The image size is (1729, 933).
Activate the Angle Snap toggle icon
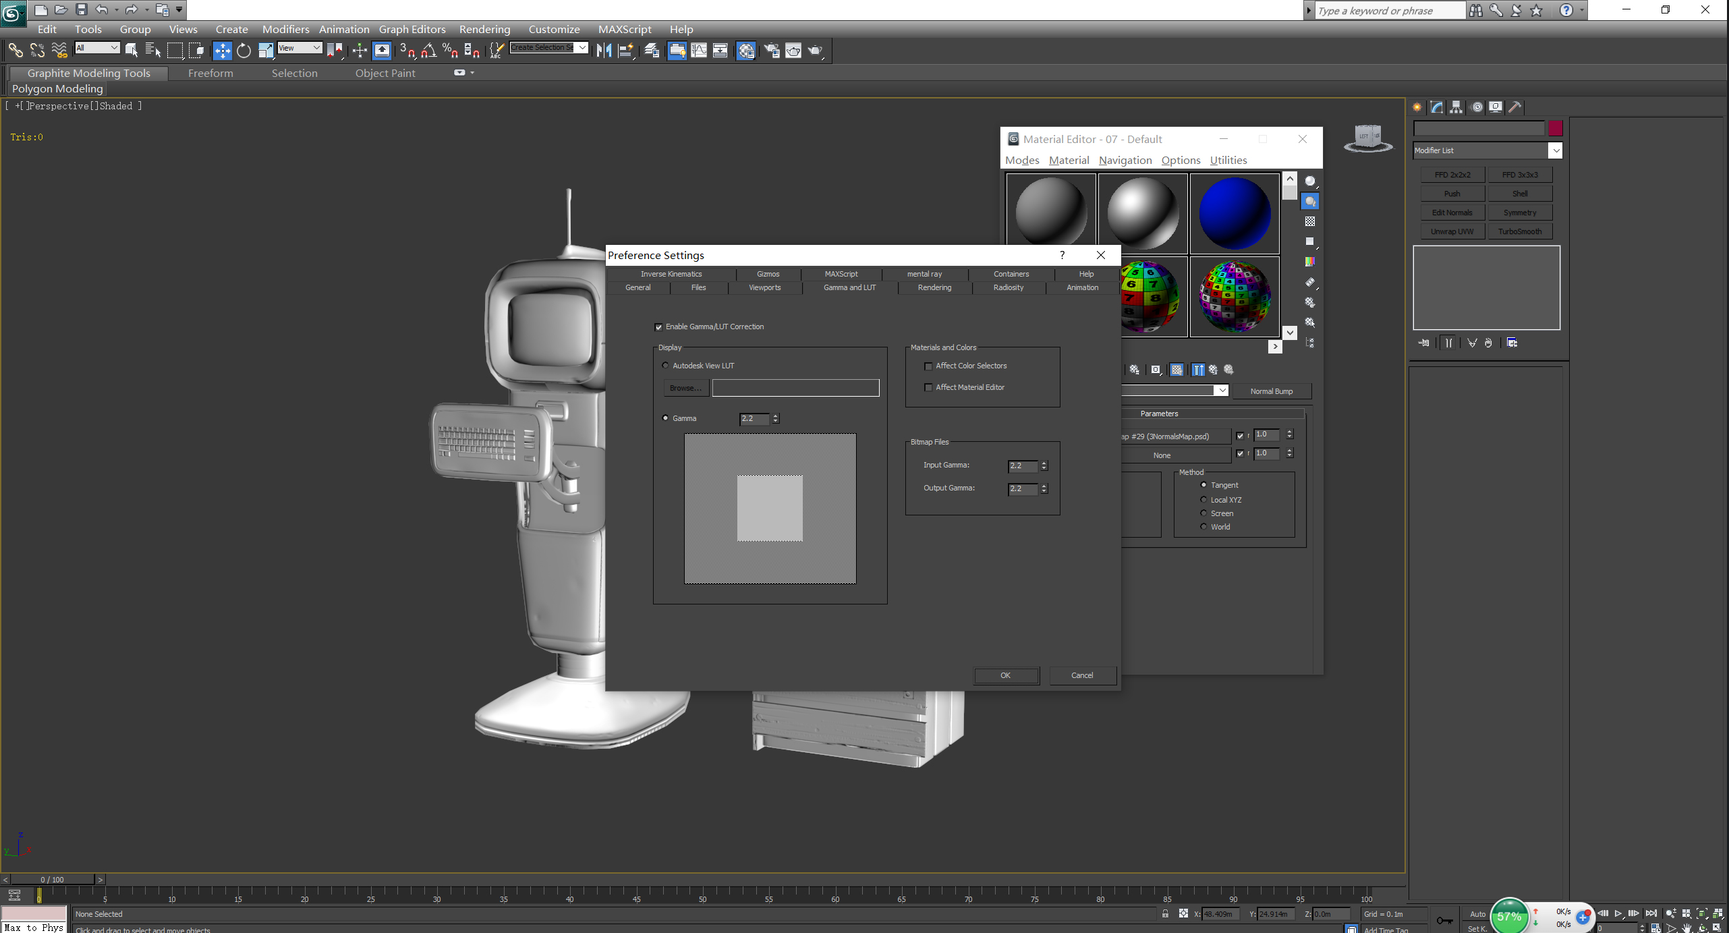(428, 51)
